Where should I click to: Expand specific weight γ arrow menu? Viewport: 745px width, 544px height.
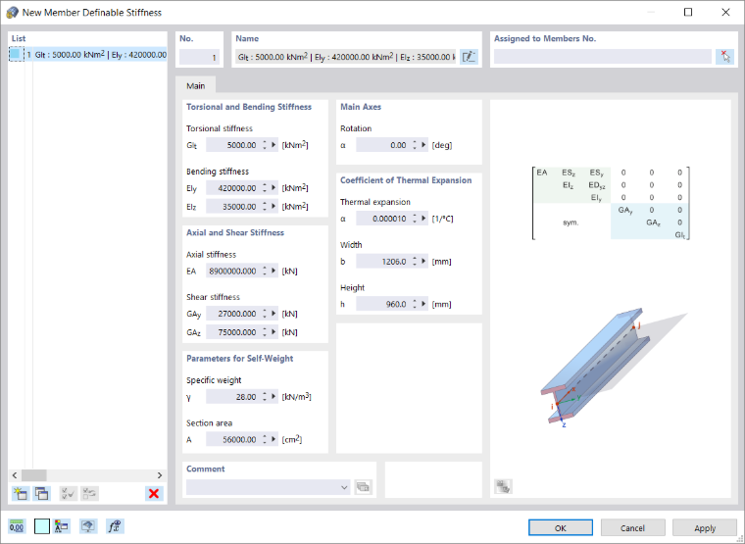273,397
